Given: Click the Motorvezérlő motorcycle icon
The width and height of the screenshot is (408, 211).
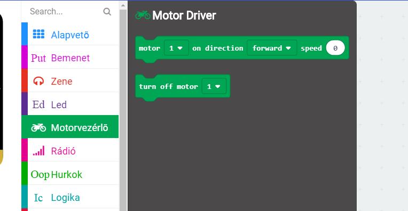Looking at the screenshot, I should point(38,127).
